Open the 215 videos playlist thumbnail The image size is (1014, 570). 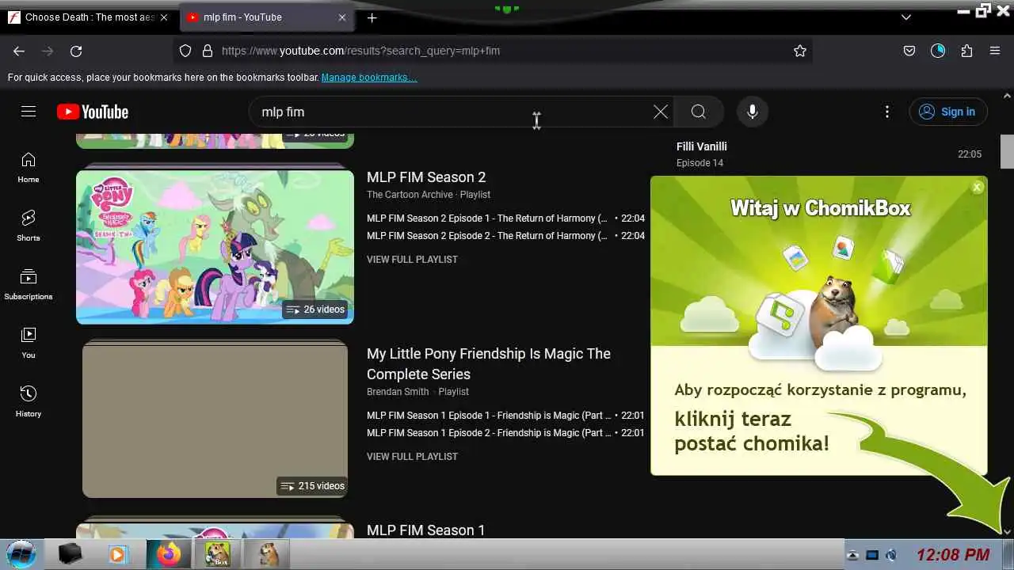click(215, 420)
